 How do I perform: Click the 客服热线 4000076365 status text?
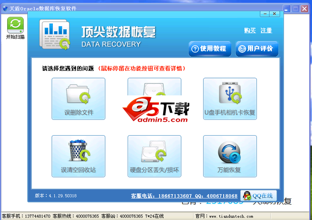pos(76,216)
